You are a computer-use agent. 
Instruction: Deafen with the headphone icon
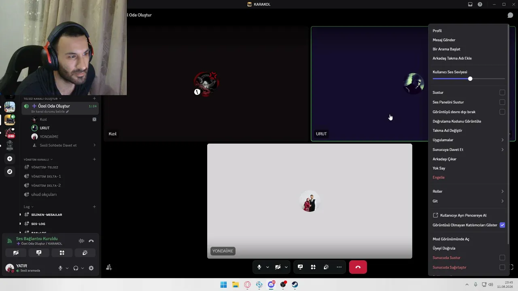coord(76,268)
